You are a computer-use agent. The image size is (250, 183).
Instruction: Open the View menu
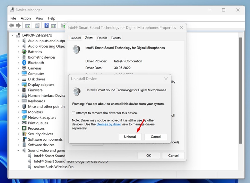click(39, 18)
